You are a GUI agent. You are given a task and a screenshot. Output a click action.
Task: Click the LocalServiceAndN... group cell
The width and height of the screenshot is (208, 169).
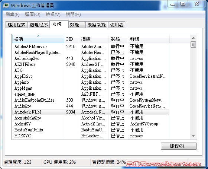click(148, 76)
